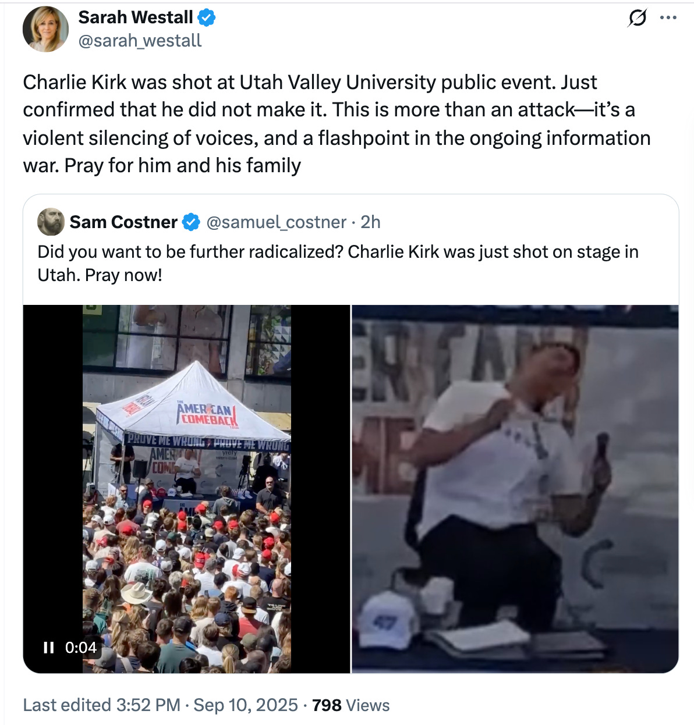Open the quoted tweet's 2h timestamp
Viewport: 694px width, 725px height.
(370, 222)
